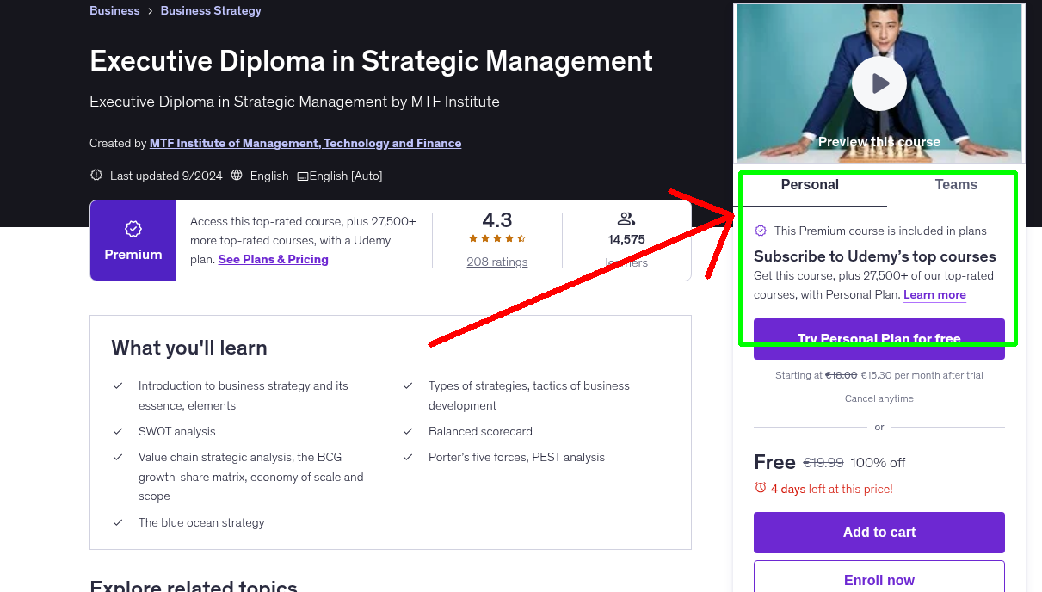Image resolution: width=1042 pixels, height=592 pixels.
Task: Click the What you'll learn heading
Action: click(189, 348)
